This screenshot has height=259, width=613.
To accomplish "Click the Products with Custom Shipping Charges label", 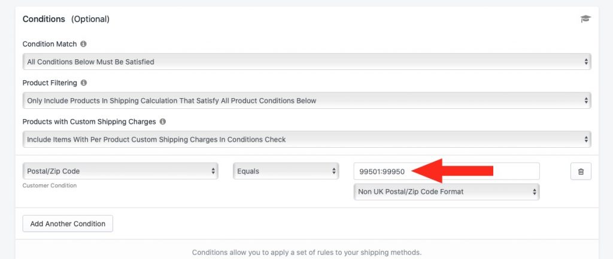I will click(x=89, y=121).
